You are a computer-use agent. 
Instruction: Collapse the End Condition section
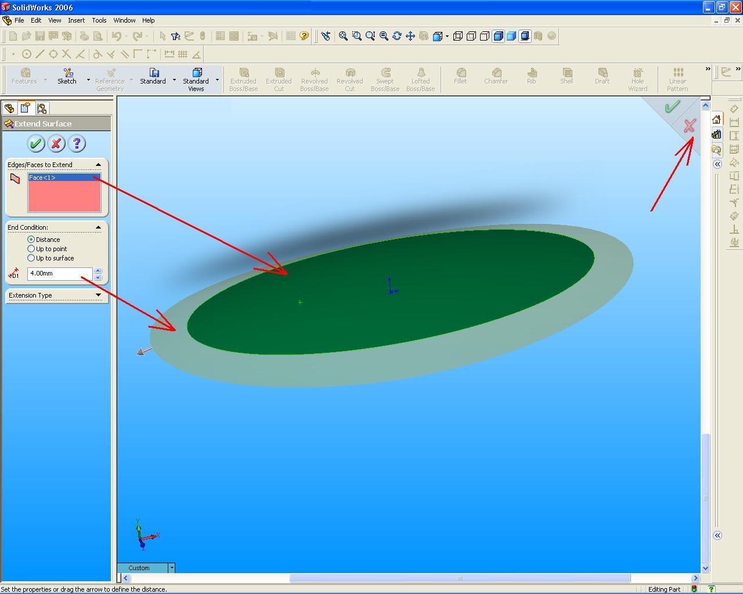[x=98, y=227]
